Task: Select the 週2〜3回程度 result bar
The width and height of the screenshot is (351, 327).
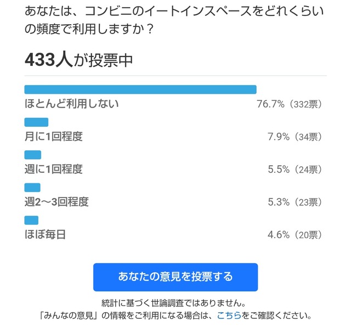Action: click(32, 188)
